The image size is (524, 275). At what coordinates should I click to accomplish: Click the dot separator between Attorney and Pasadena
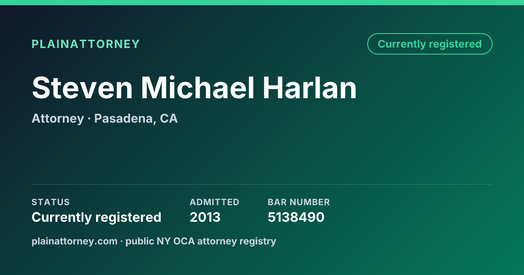click(89, 119)
